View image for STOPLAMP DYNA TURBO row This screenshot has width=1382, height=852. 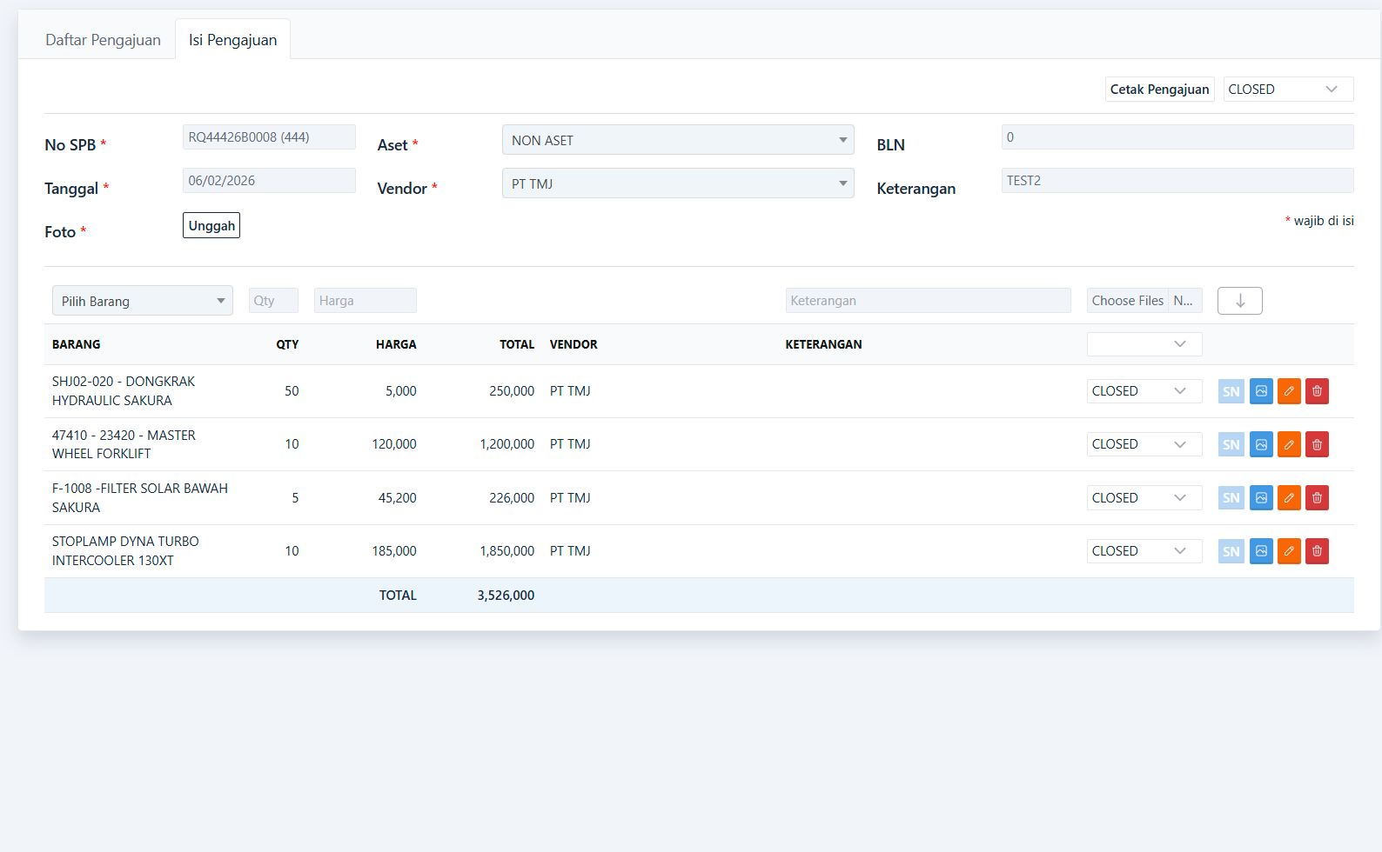1261,551
